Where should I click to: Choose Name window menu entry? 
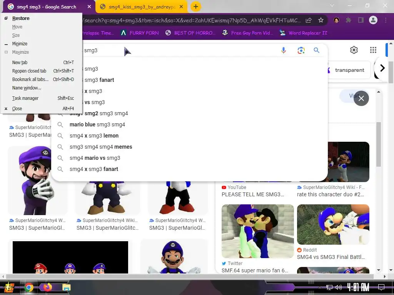click(41, 88)
